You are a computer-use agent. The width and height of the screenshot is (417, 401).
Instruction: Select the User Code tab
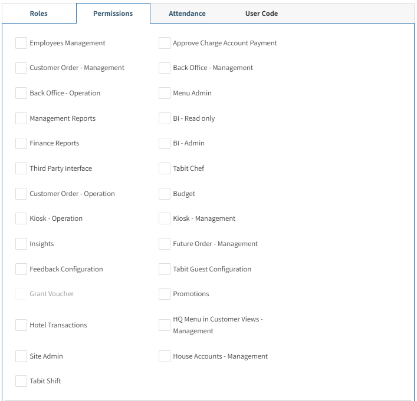(x=261, y=14)
